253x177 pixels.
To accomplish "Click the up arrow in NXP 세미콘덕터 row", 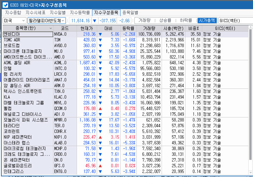I will [100, 137].
